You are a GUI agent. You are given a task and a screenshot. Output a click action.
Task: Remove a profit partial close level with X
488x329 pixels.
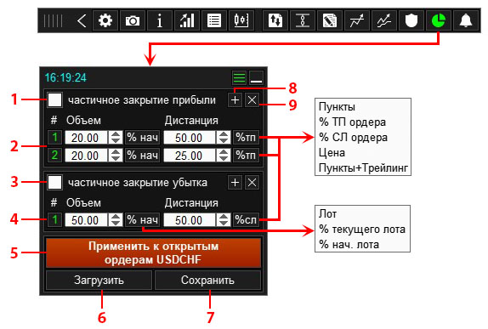click(252, 100)
